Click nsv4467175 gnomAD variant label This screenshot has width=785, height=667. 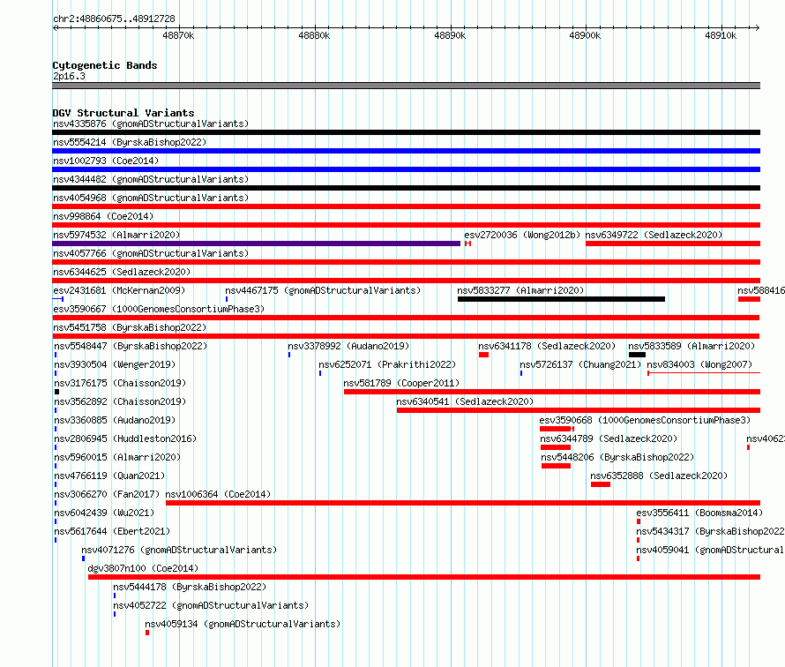(323, 290)
